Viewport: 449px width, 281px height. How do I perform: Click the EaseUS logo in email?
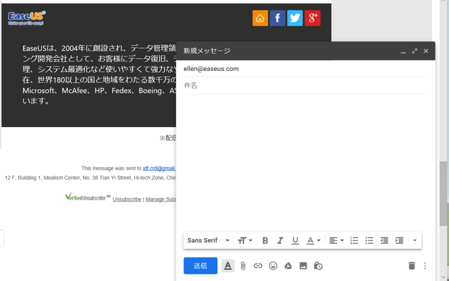coord(27,18)
